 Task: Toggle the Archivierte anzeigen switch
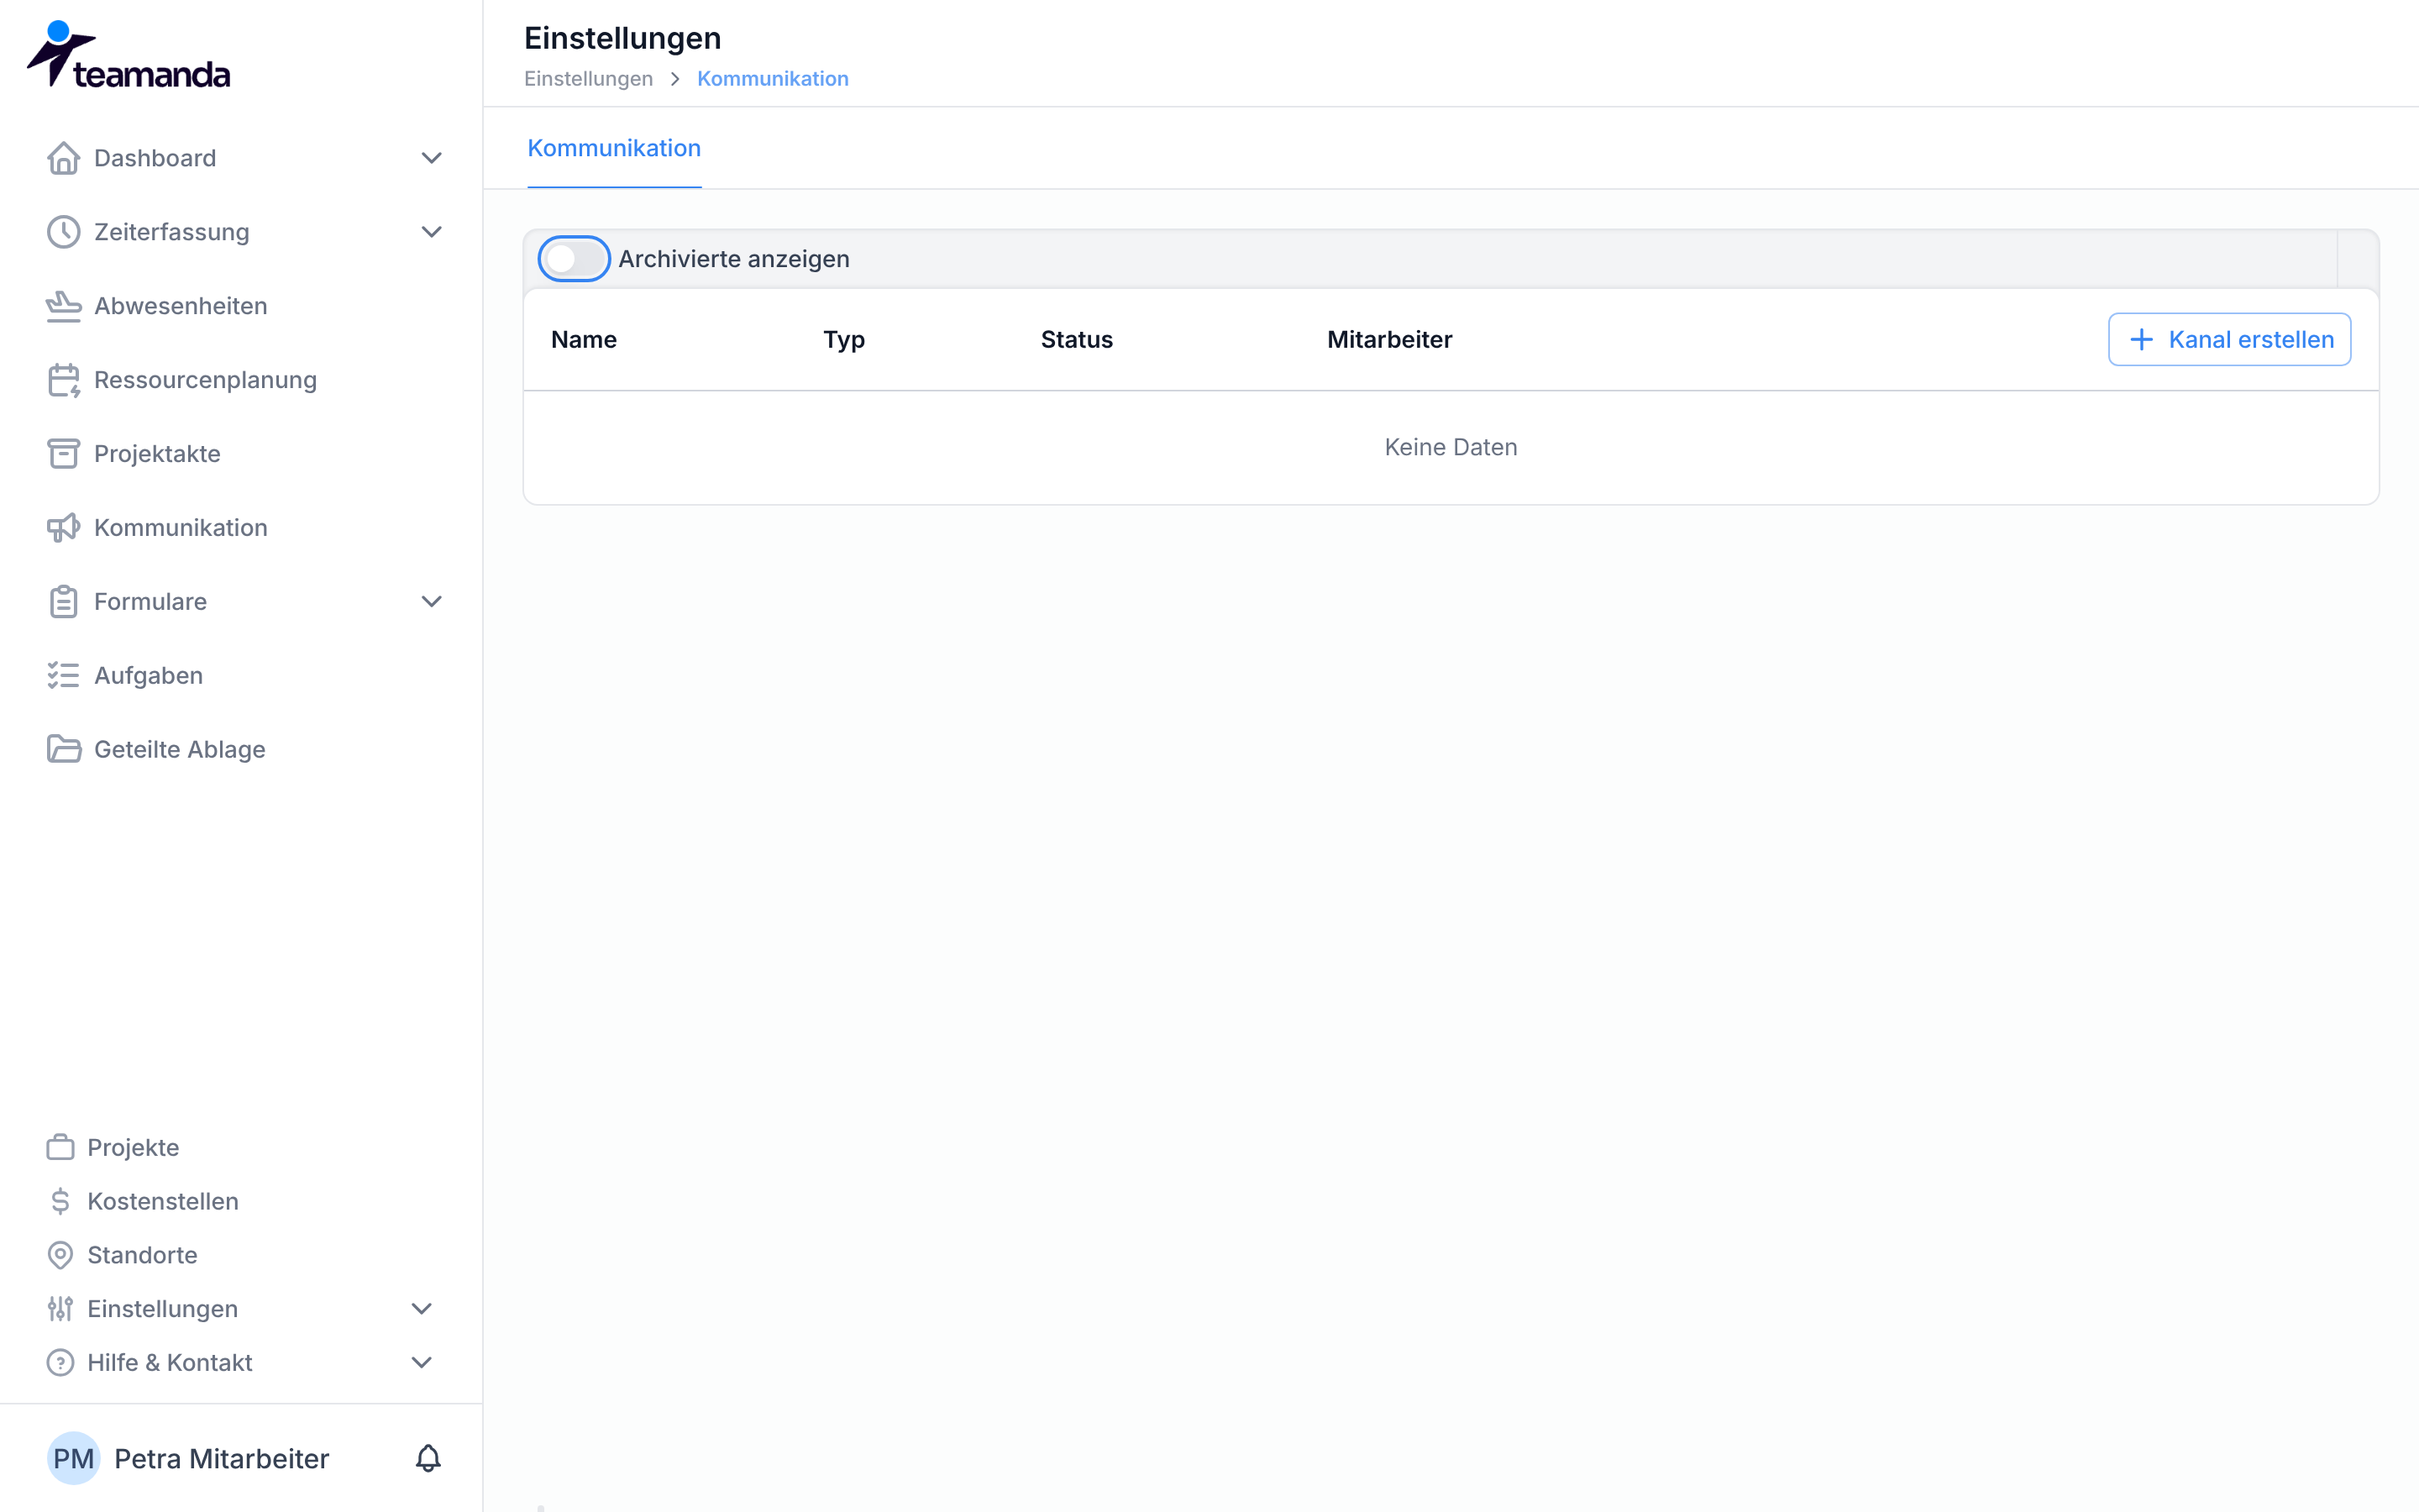tap(574, 259)
